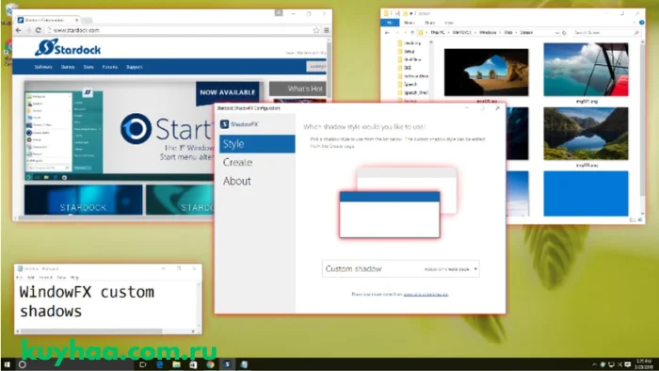Screen dimensions: 659x371
Task: Bookmark the page with the star icon
Action: 316,30
